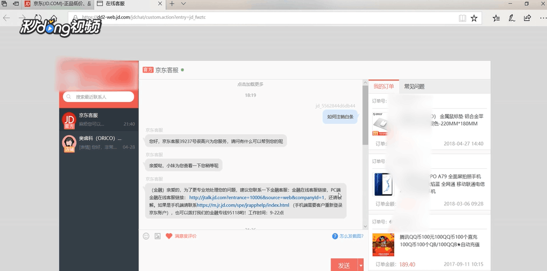The image size is (547, 271).
Task: Click the 腾讯QQ币 order thumbnail
Action: click(383, 245)
